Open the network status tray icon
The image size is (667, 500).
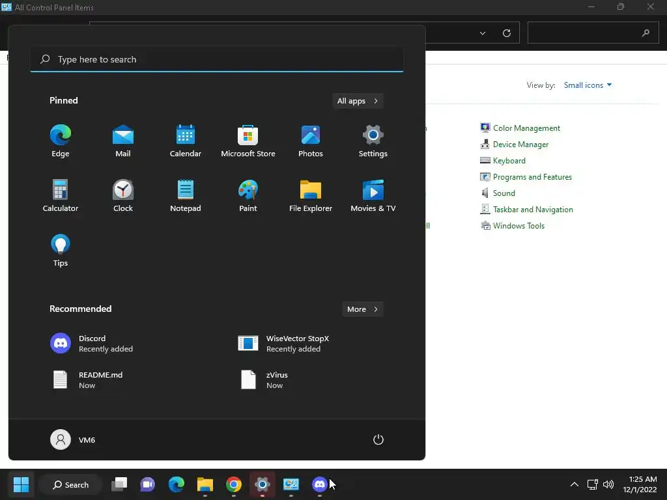point(593,484)
